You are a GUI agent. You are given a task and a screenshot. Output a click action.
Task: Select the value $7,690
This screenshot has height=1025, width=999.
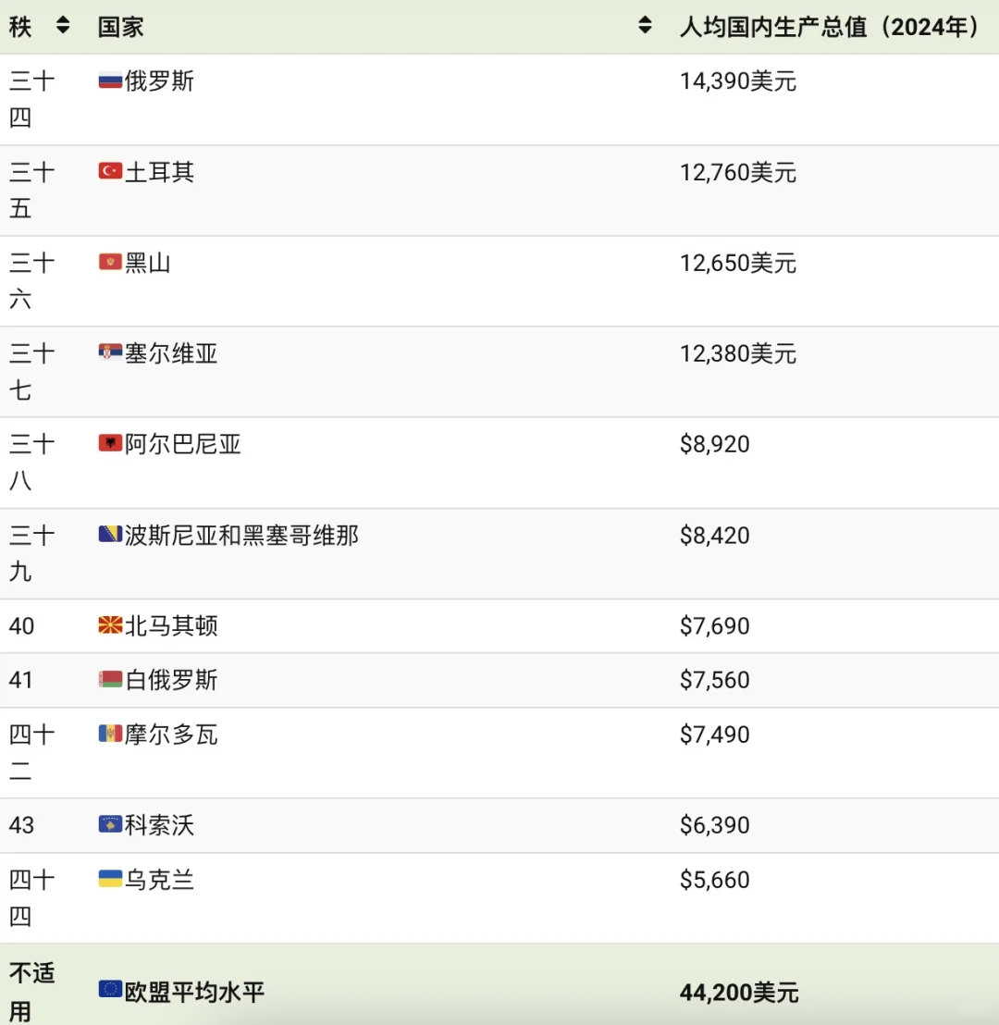(x=714, y=626)
